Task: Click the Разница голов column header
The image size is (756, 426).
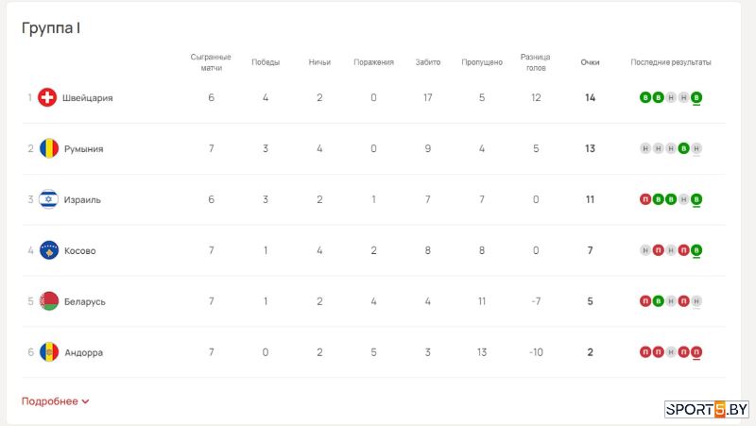Action: coord(535,62)
